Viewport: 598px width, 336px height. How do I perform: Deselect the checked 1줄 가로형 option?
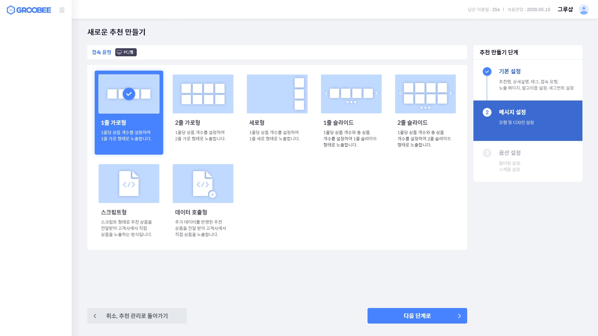tap(129, 94)
